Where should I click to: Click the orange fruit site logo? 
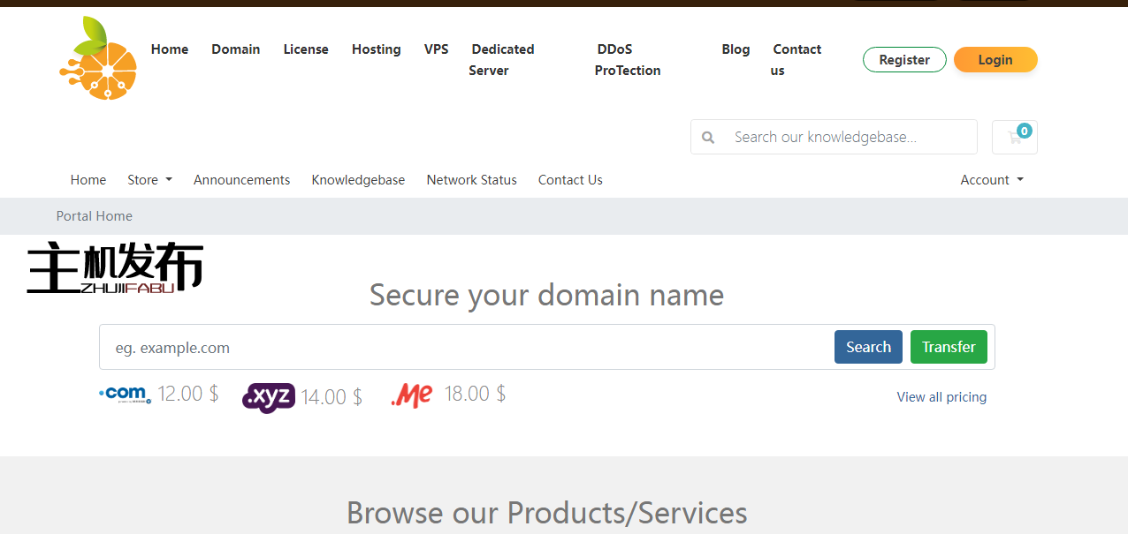(x=98, y=58)
